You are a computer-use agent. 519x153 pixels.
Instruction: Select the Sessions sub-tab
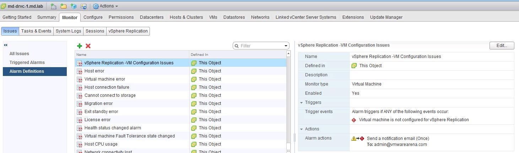click(x=95, y=31)
